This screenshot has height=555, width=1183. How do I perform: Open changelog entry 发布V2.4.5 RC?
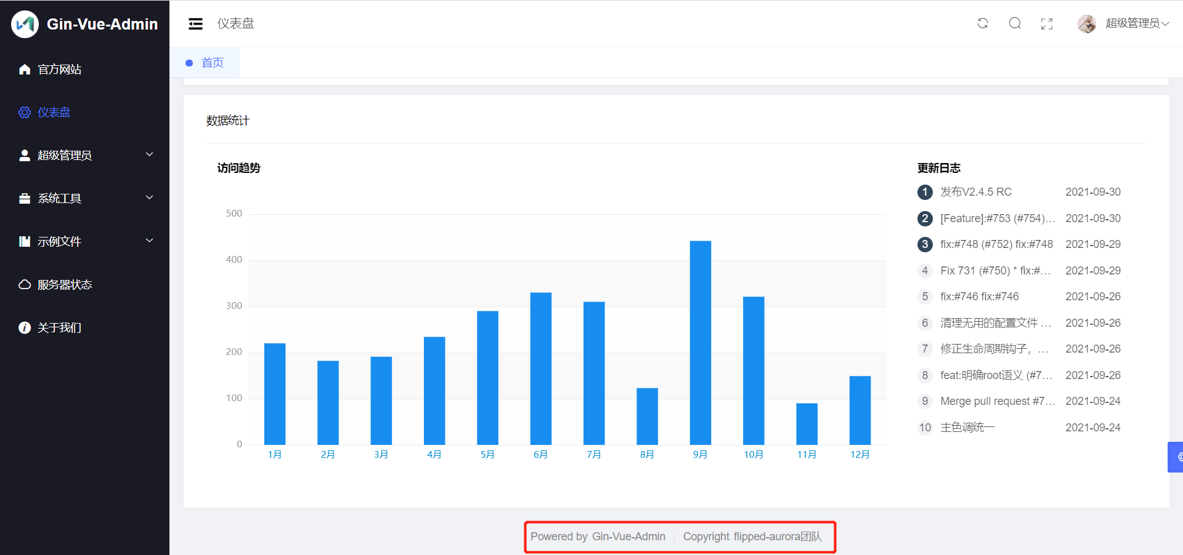coord(976,192)
